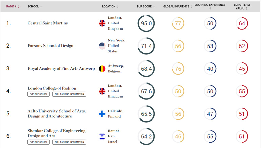Viewport: 261px width, 148px height.
Task: Click the Finland flag icon
Action: pos(102,114)
